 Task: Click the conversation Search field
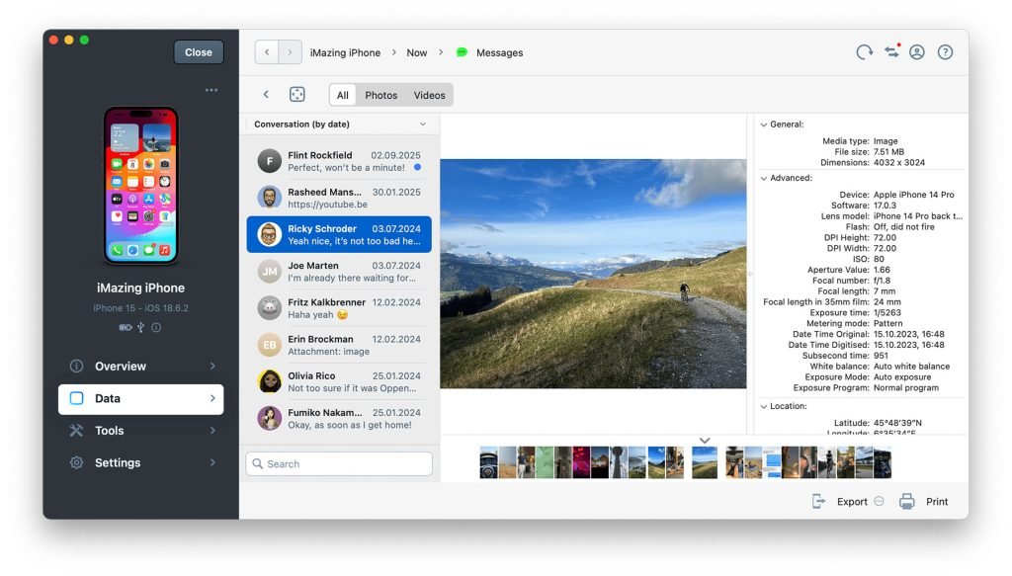pyautogui.click(x=339, y=463)
